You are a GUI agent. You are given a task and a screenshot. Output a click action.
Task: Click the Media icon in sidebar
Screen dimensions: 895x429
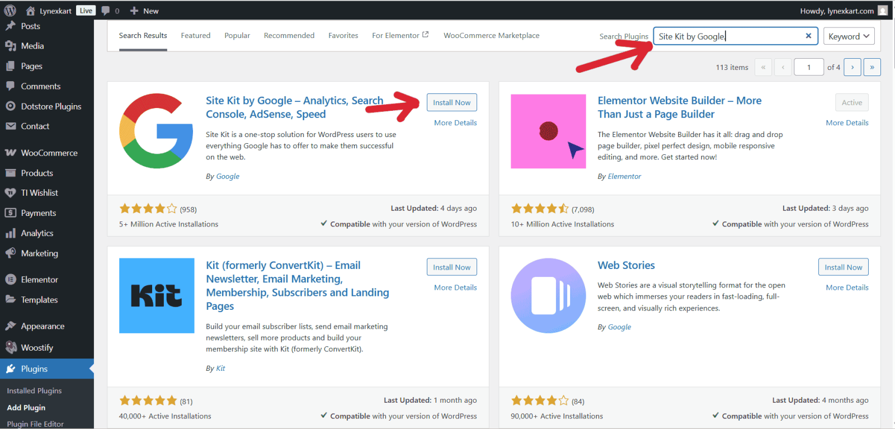click(x=10, y=46)
